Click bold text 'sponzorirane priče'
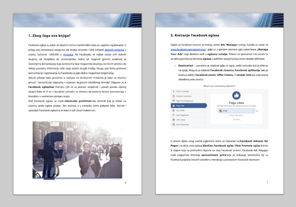The height and width of the screenshot is (207, 296). (x=214, y=155)
